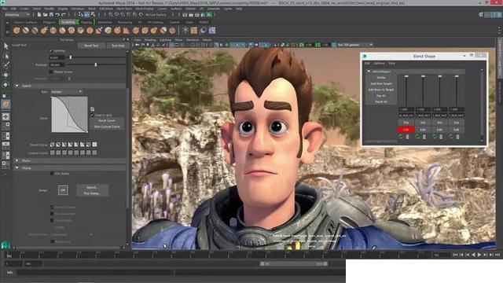The width and height of the screenshot is (503, 283).
Task: Select the Scrape sculpt tool icon
Action: pyautogui.click(x=117, y=31)
